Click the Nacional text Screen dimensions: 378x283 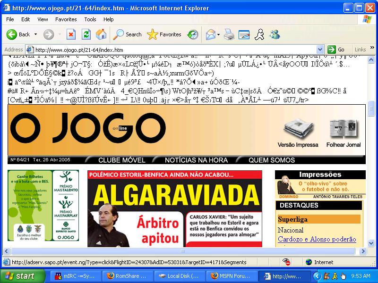[291, 230]
